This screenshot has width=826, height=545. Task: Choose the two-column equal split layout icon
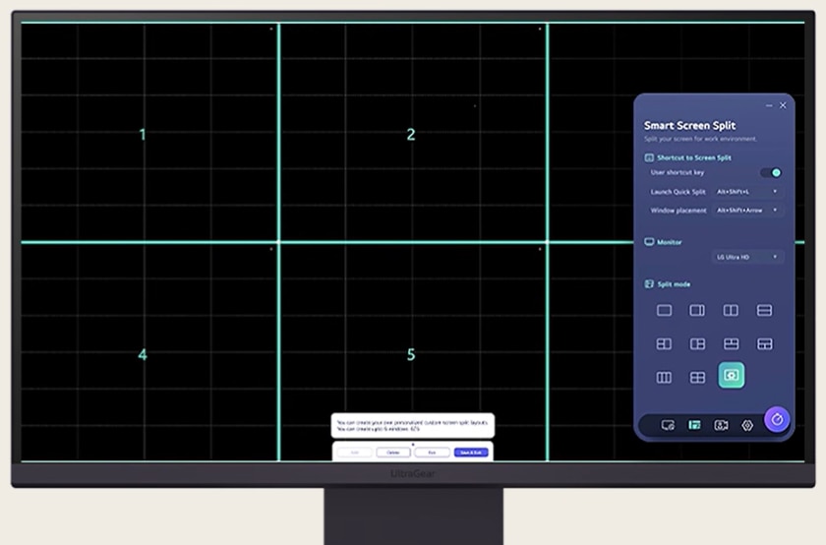pos(731,310)
